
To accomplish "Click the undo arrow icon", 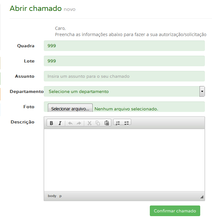I will click(x=70, y=123).
